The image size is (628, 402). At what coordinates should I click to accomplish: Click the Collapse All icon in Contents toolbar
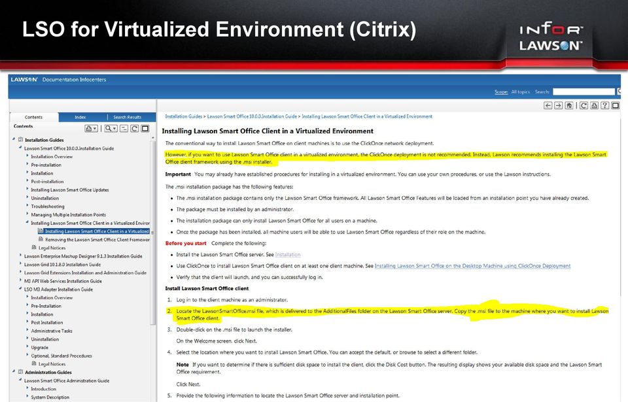pyautogui.click(x=124, y=129)
